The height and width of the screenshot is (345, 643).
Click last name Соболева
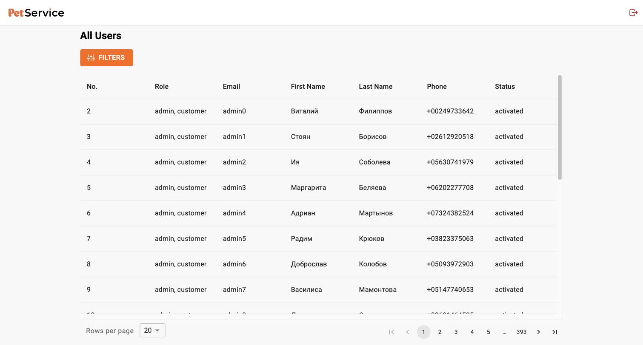[374, 162]
